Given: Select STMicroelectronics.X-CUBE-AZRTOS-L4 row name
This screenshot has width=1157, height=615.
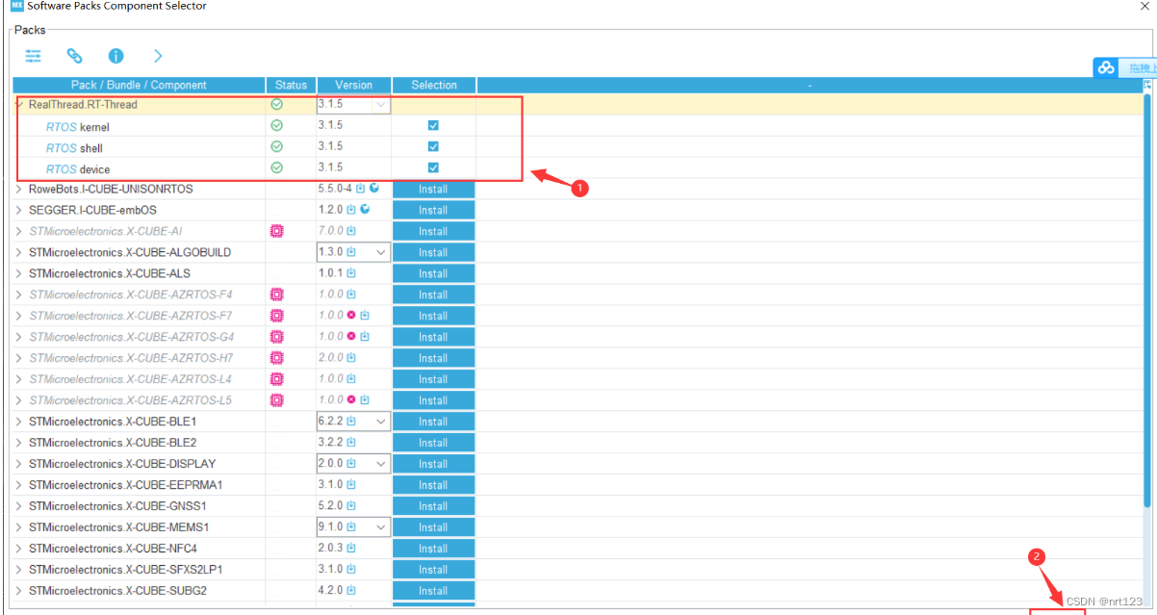Looking at the screenshot, I should 131,379.
